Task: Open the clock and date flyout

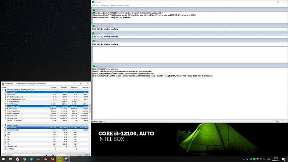Action: coord(276,159)
